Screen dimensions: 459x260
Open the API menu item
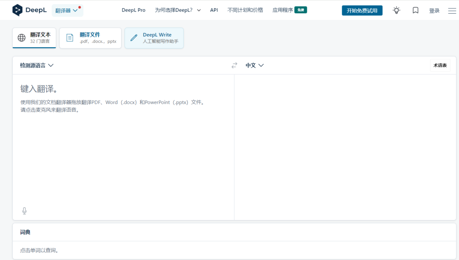(214, 10)
